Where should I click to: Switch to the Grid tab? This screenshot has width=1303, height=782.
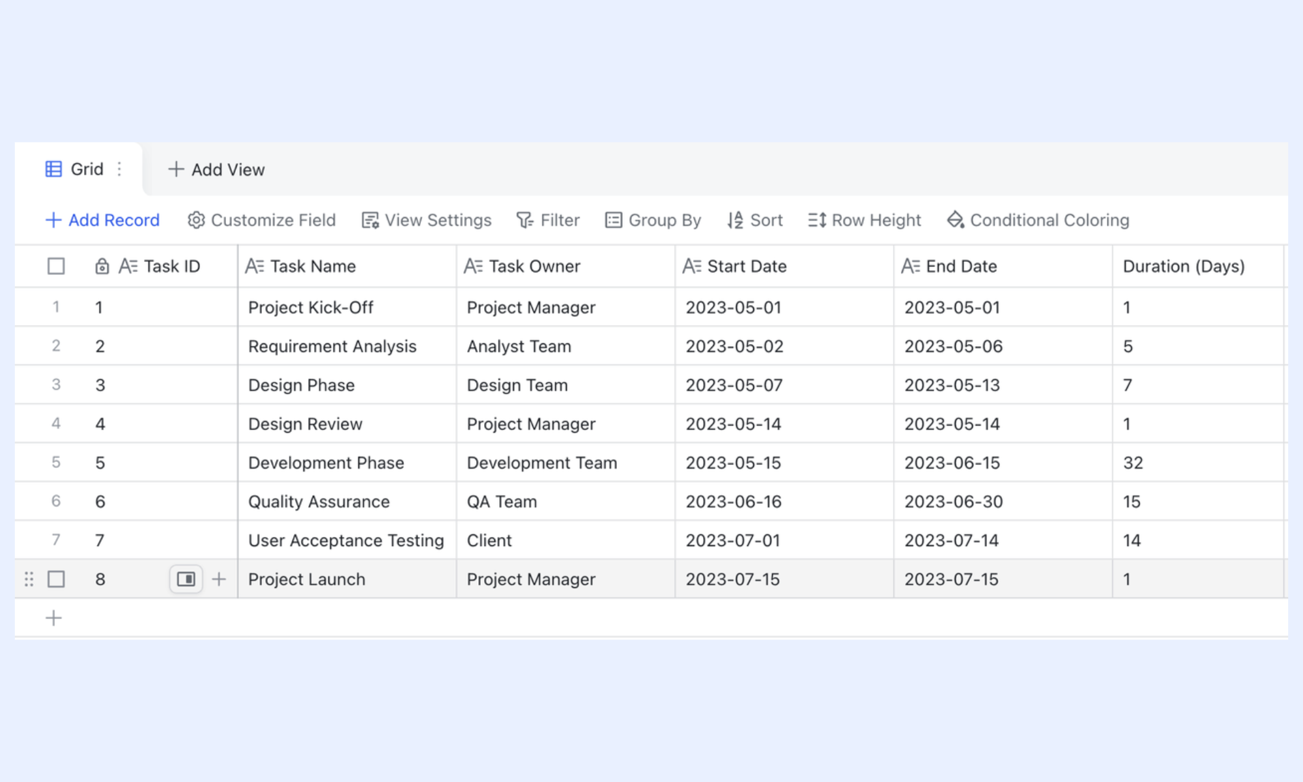click(x=78, y=169)
